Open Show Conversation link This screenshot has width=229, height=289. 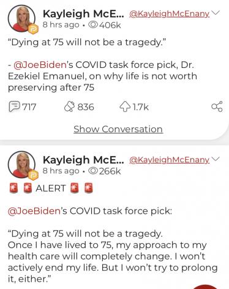(118, 129)
